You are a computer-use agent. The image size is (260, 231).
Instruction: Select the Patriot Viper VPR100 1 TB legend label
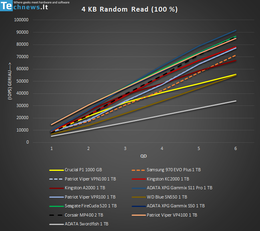(90, 197)
